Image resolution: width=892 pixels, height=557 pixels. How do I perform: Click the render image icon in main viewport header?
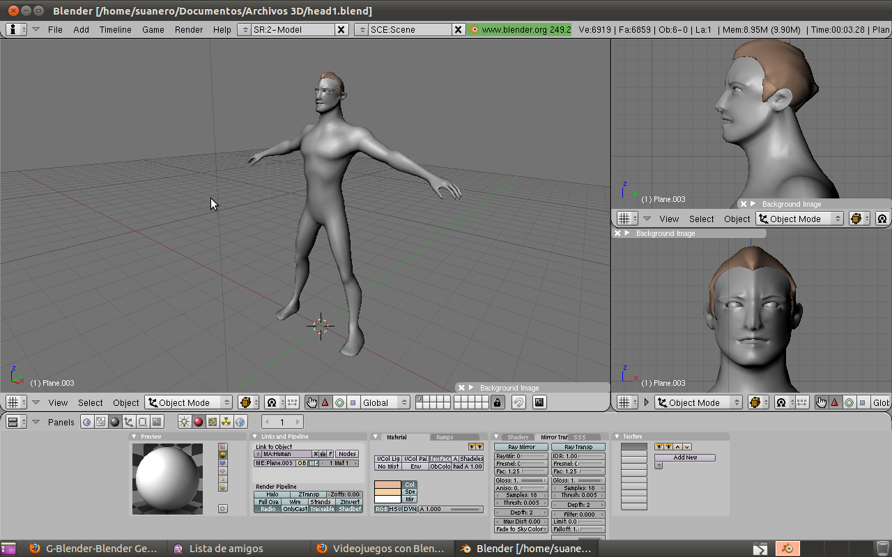[x=539, y=402]
